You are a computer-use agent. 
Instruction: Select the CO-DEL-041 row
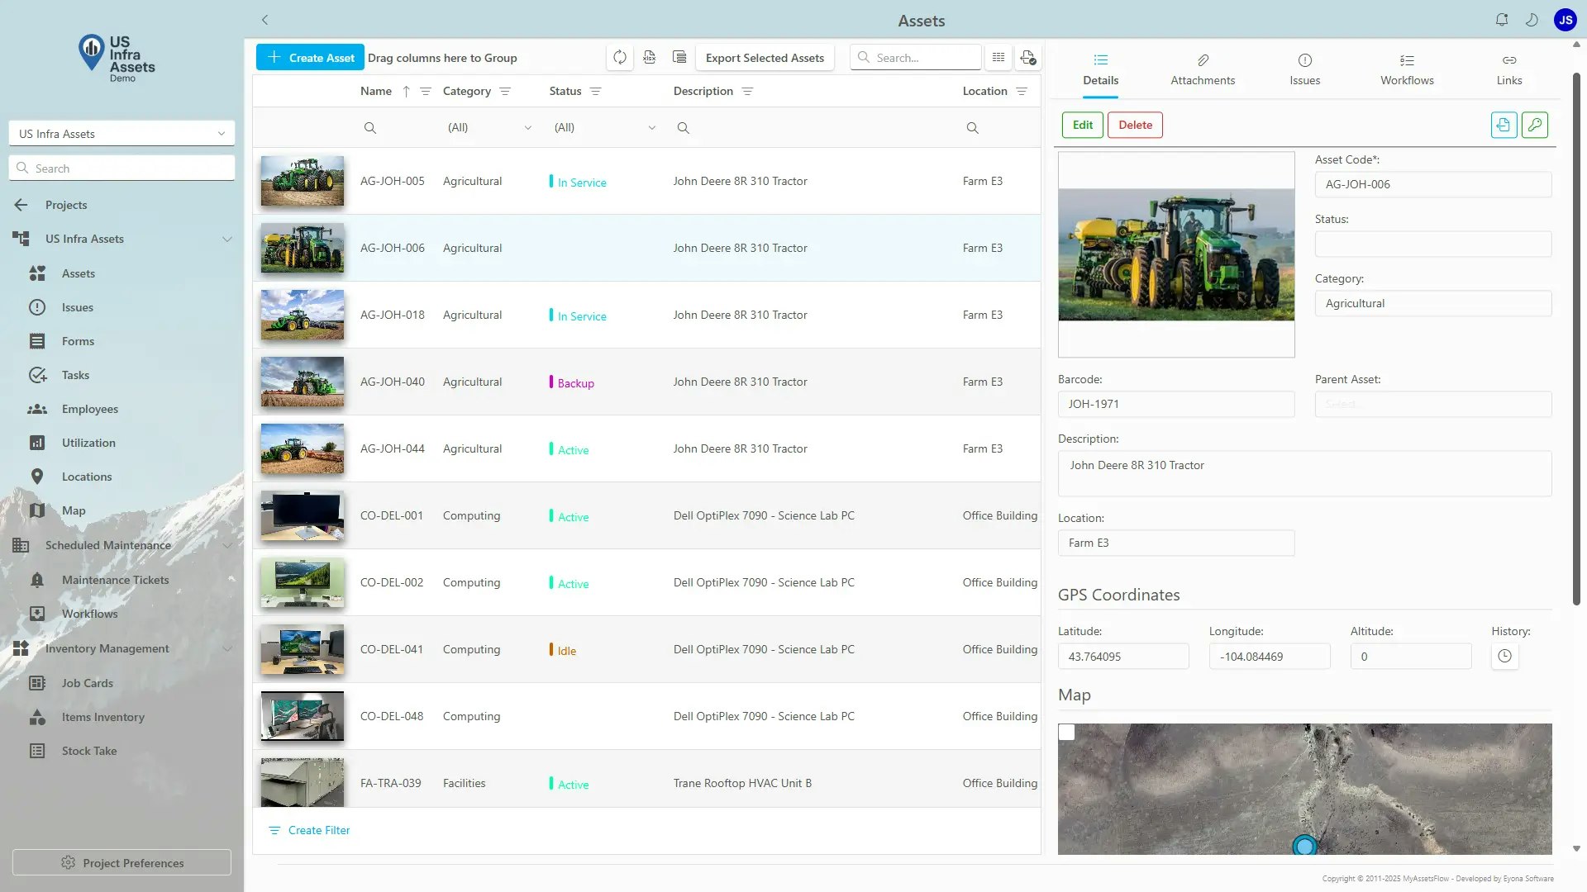(646, 649)
